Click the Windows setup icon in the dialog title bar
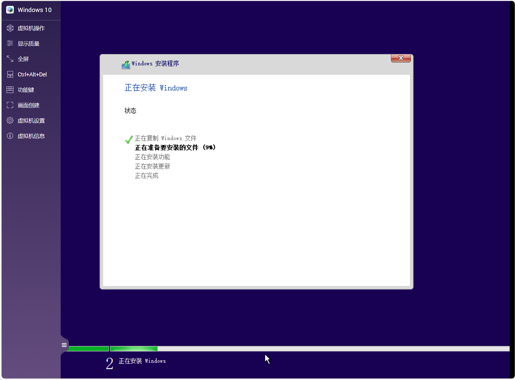Screen dimensions: 515x380 pos(126,64)
